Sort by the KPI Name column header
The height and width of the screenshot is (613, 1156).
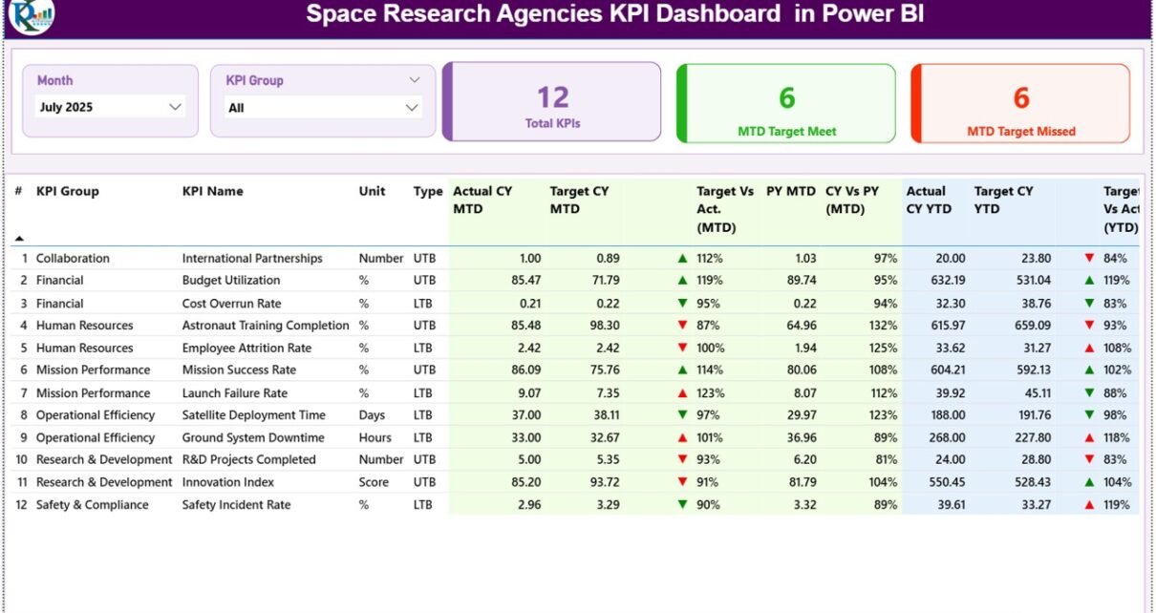tap(212, 191)
